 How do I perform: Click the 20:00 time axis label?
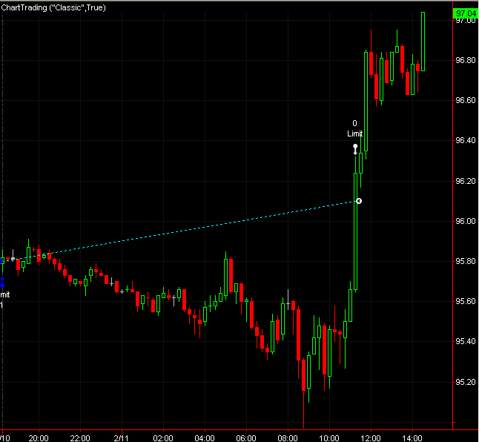point(39,438)
